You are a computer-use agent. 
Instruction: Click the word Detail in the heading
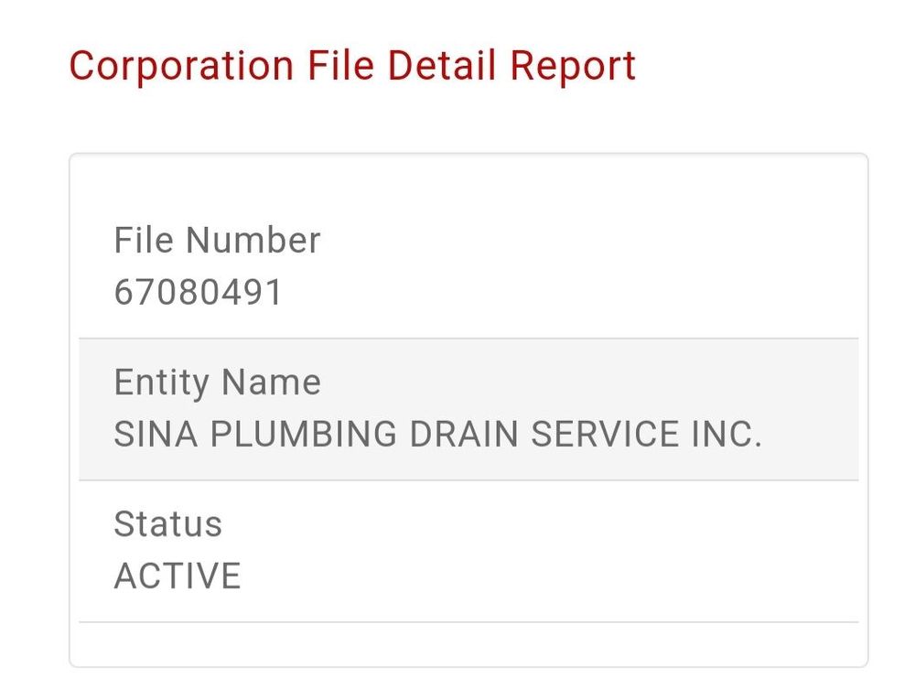(x=443, y=67)
